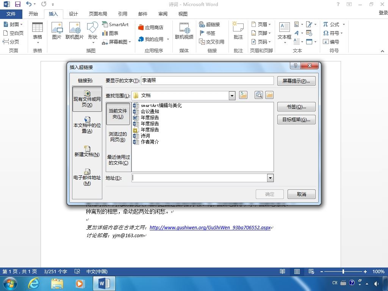Save document with the floppy disk icon
The height and width of the screenshot is (291, 388).
click(x=17, y=4)
